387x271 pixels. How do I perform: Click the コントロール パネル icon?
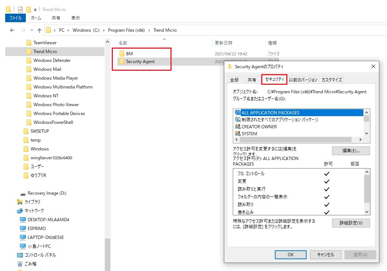point(20,255)
